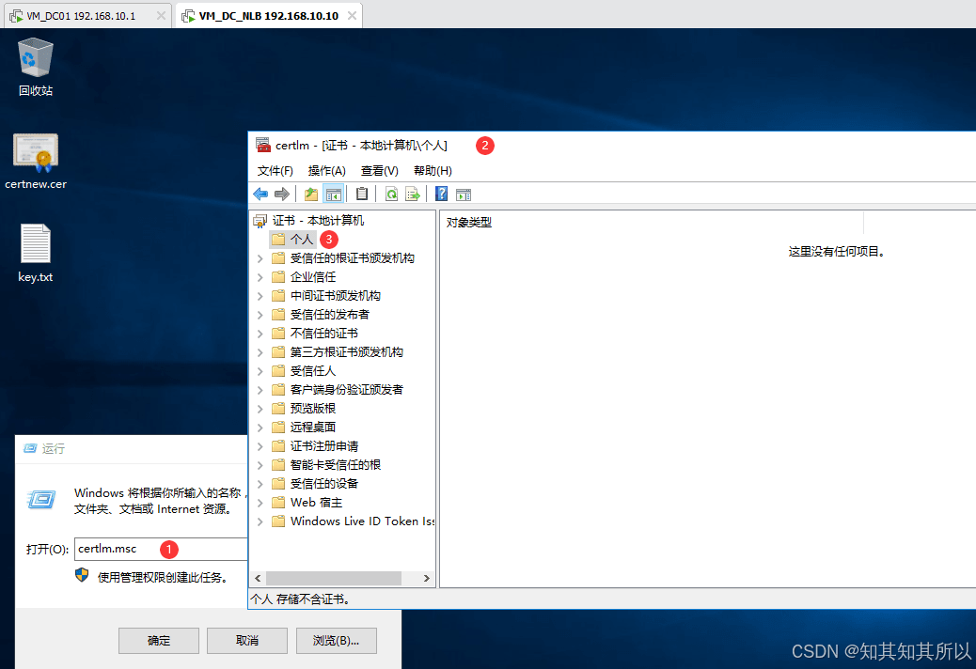Viewport: 976px width, 669px height.
Task: Expand the 中间证书颁发机构 tree node
Action: pos(260,296)
